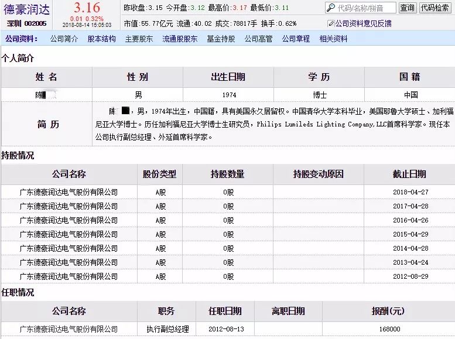
Task: Open 基金持股 tab
Action: pyautogui.click(x=221, y=39)
